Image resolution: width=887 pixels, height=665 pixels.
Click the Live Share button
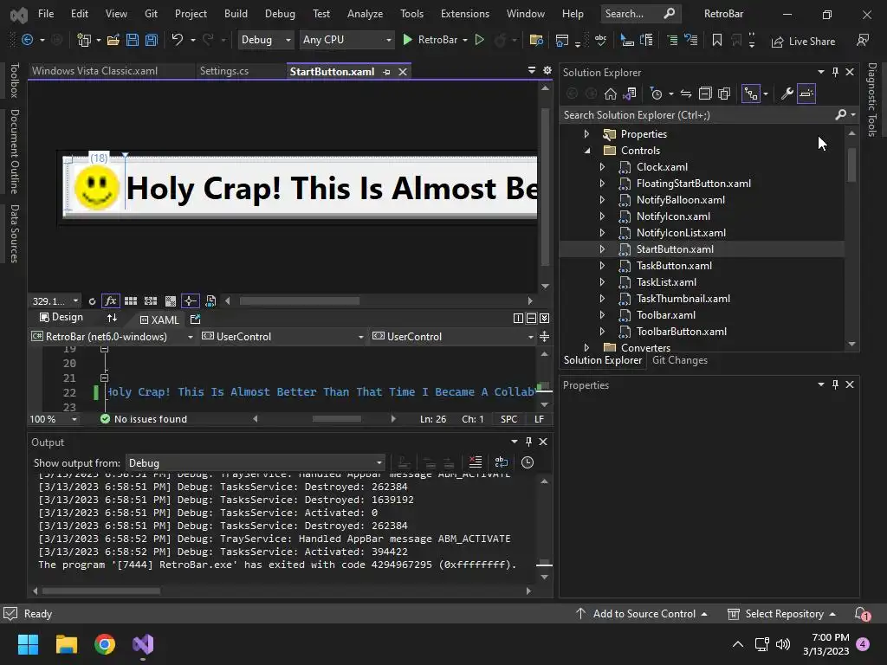pyautogui.click(x=803, y=42)
